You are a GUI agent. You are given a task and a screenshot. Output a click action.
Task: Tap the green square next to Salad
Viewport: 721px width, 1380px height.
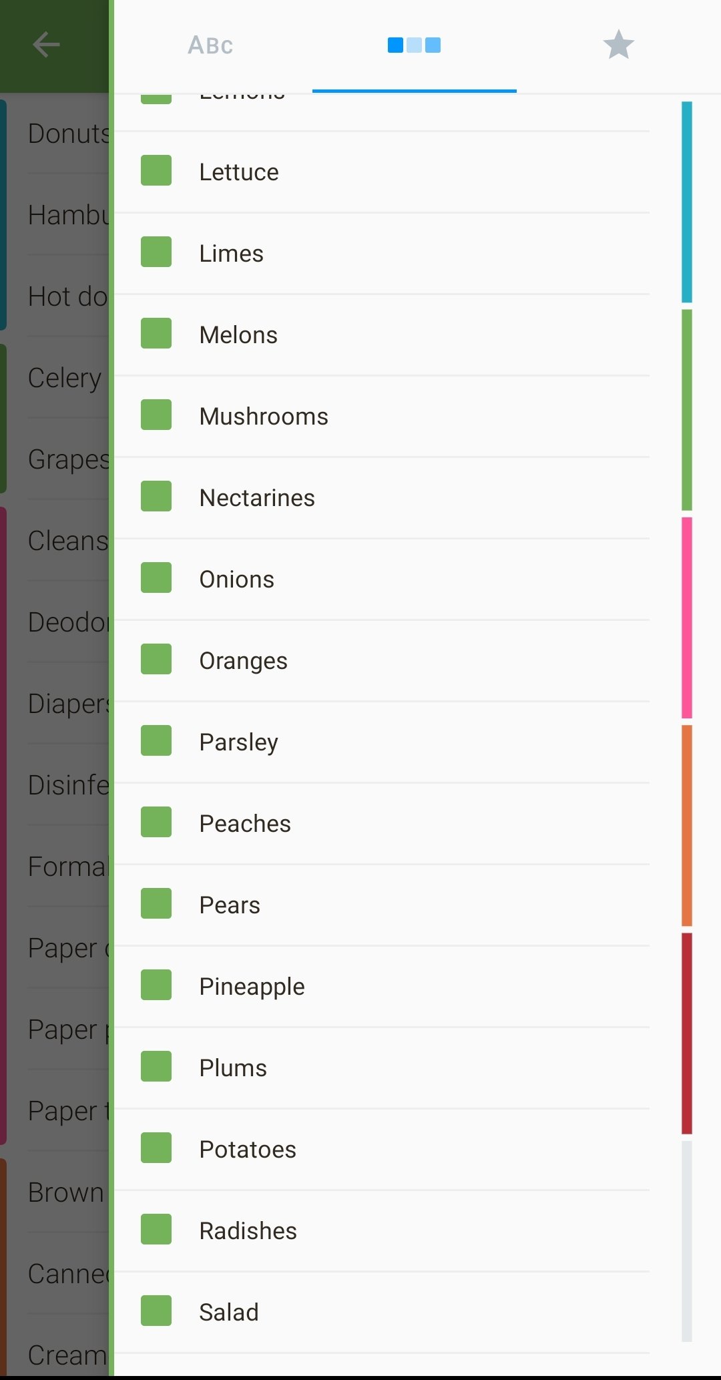click(156, 1311)
